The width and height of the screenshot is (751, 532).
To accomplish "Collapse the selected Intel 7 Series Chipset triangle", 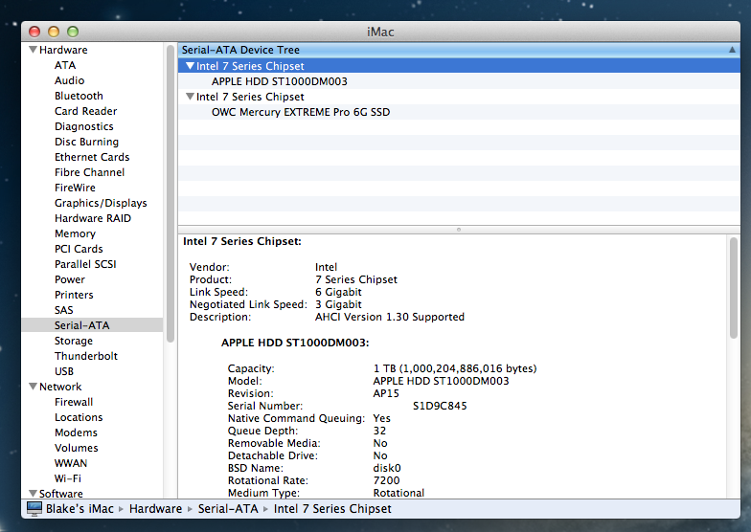I will point(190,66).
